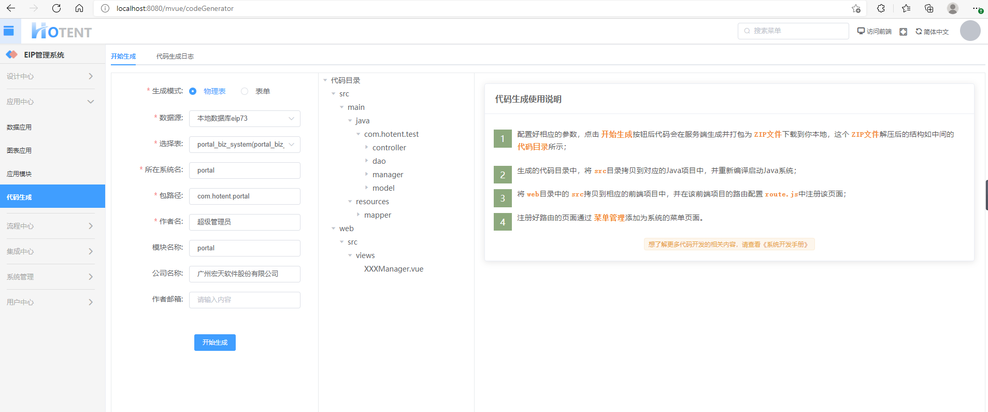This screenshot has height=412, width=988.
Task: Open the 系统开发手册 link banner
Action: (728, 245)
